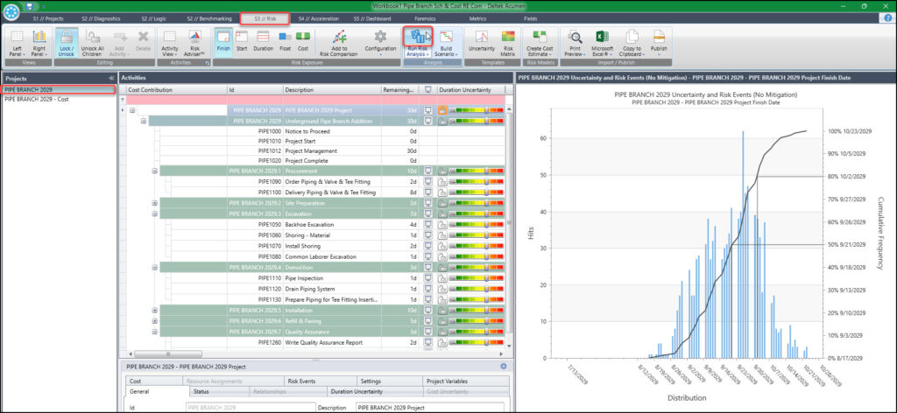897x413 pixels.
Task: Open the help icon at top right
Action: point(888,18)
